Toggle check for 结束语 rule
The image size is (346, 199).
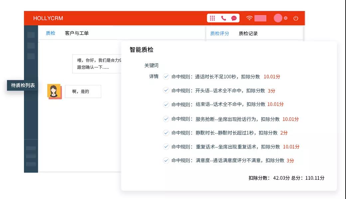[x=166, y=104]
